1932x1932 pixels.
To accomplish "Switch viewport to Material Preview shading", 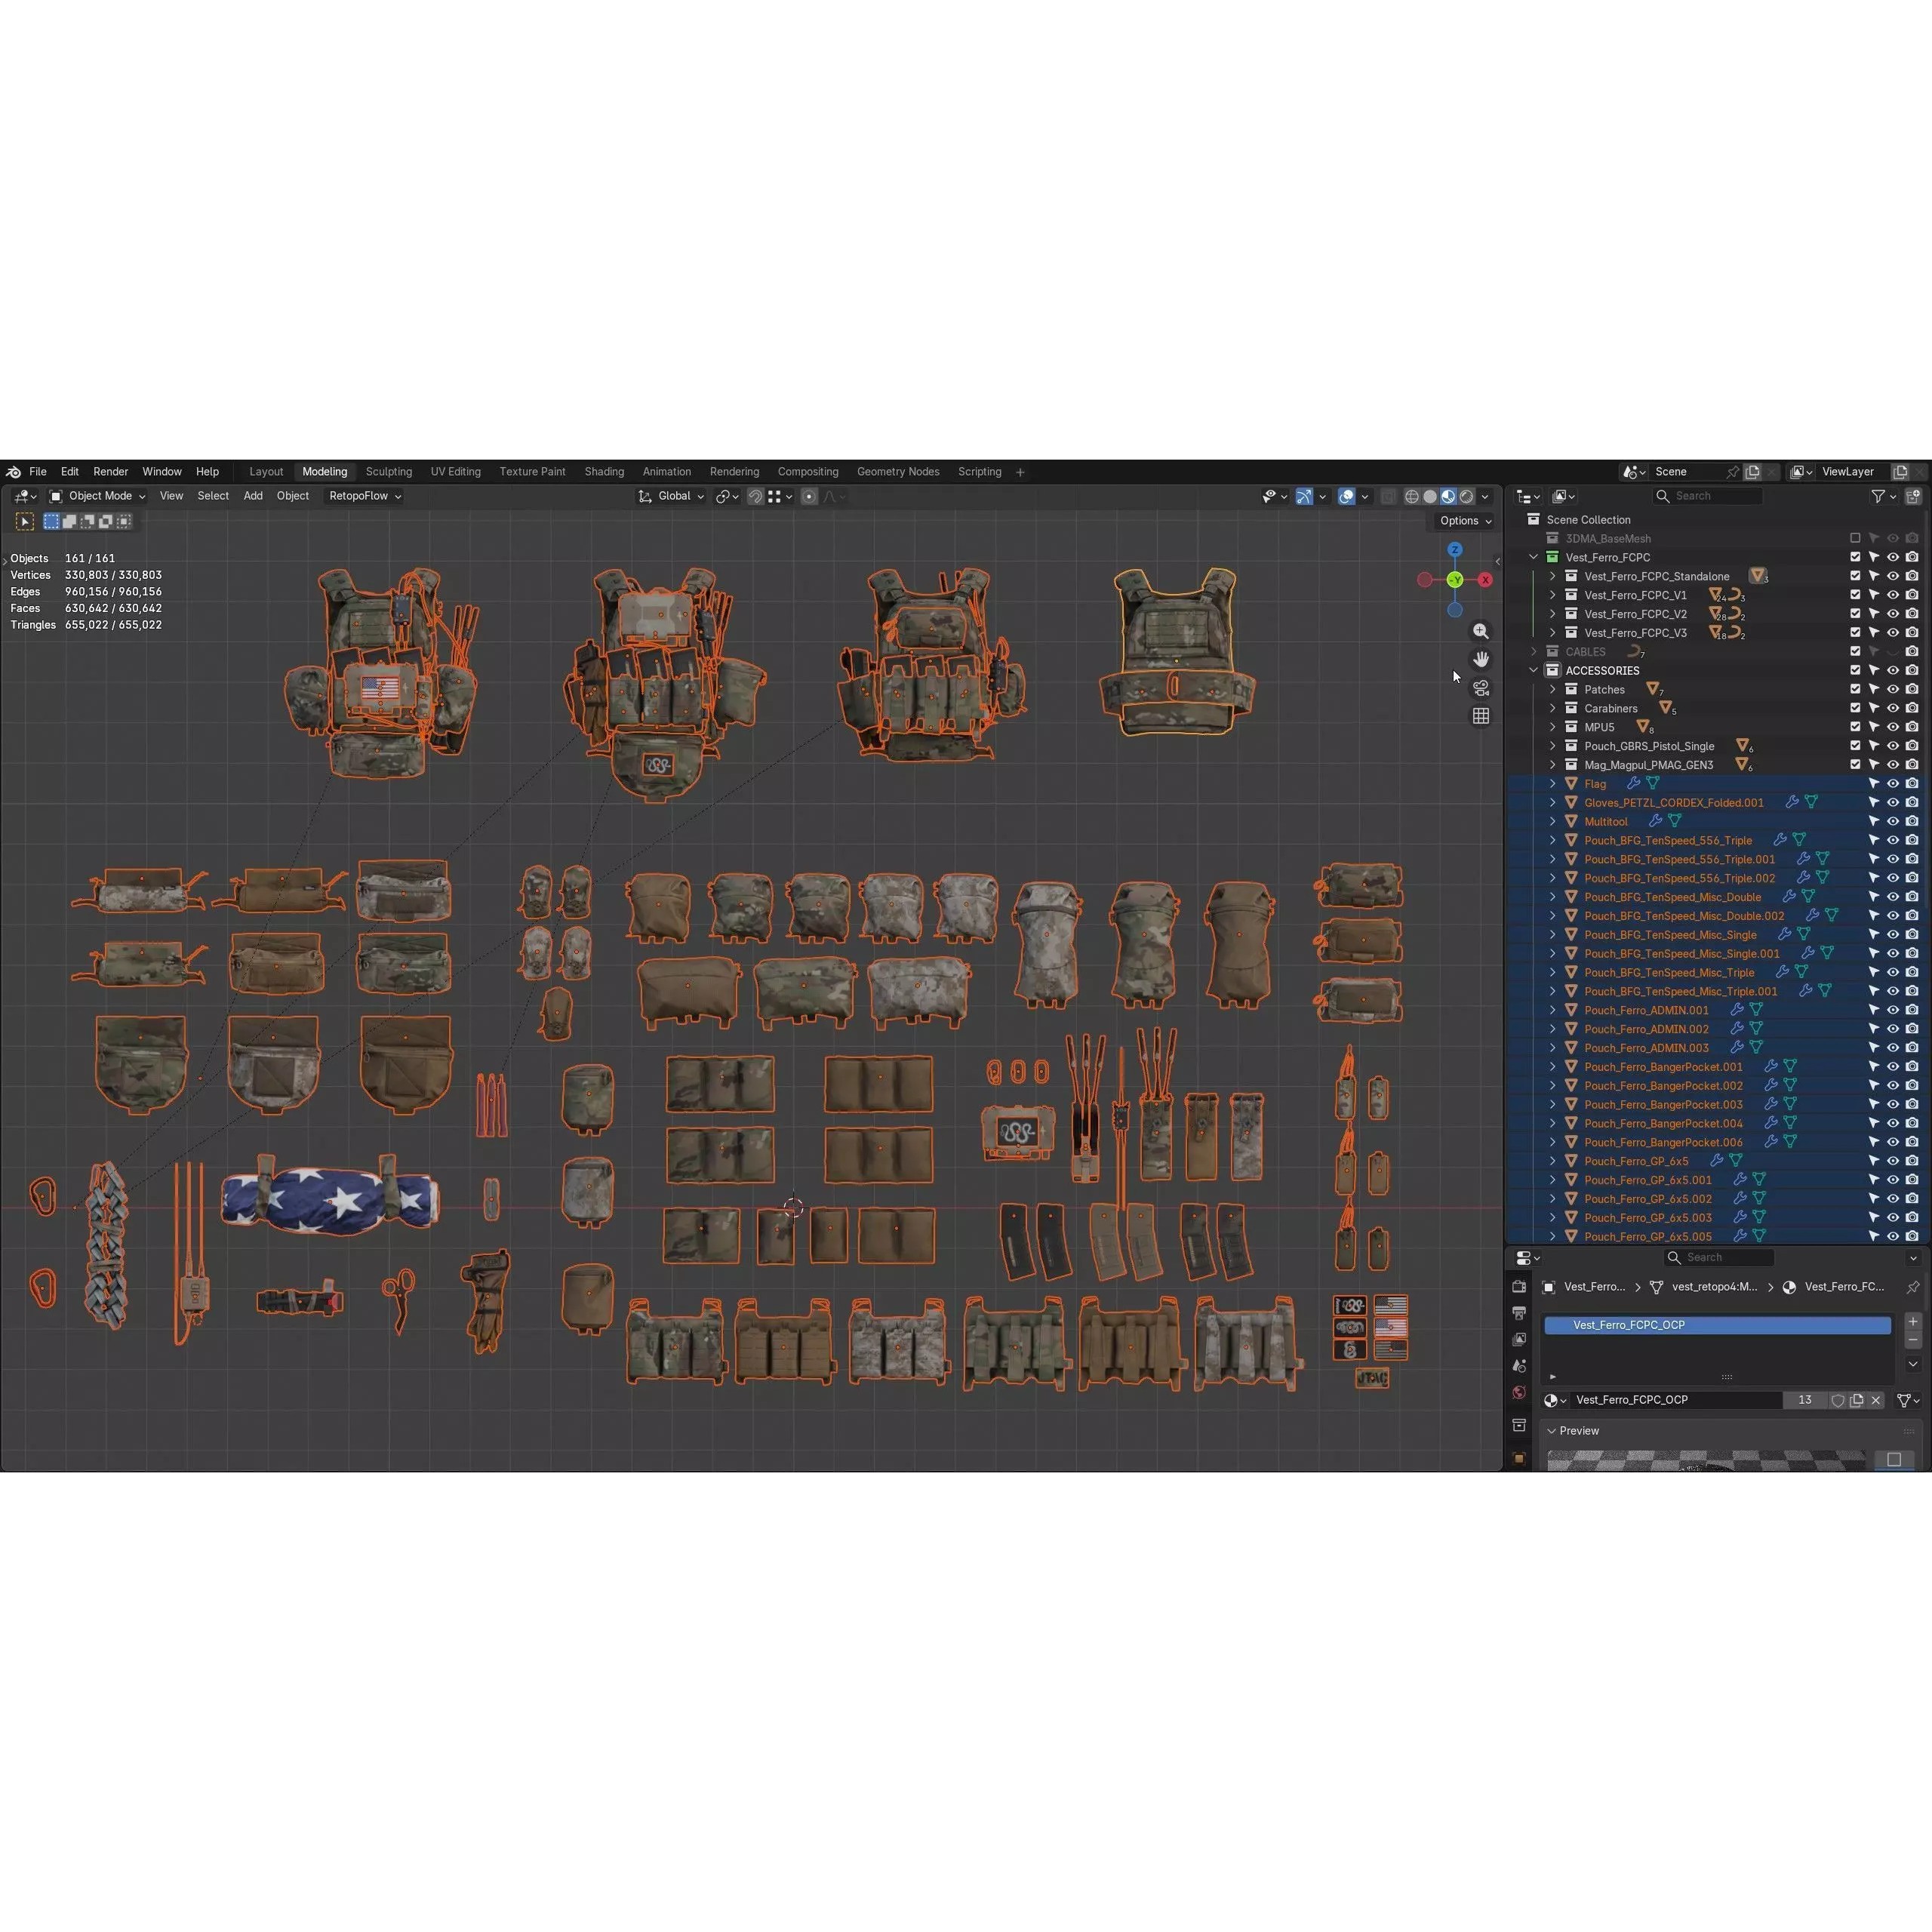I will click(1448, 496).
